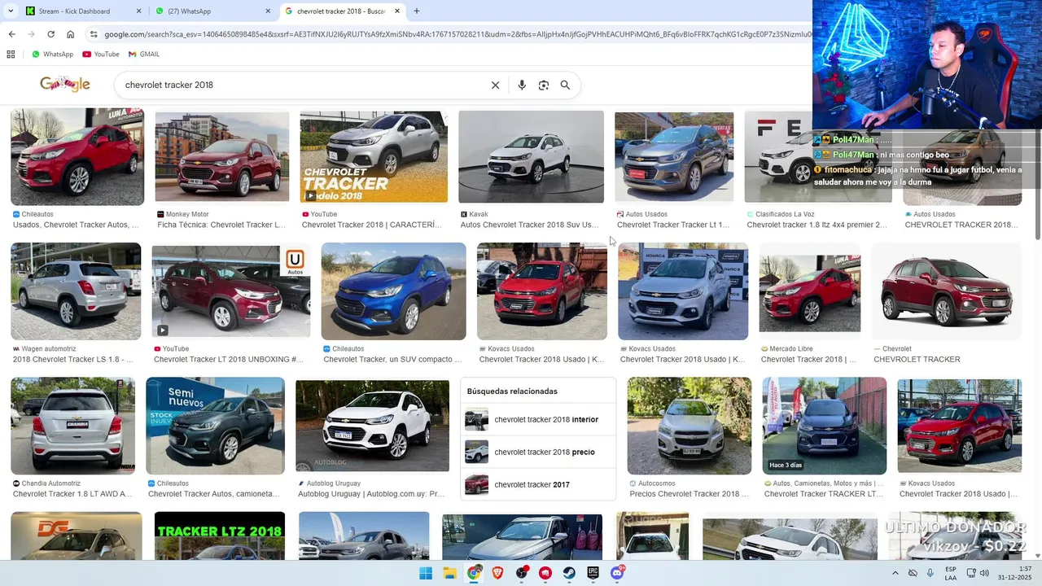Open the Autocosmos Precios Tracker image
1042x586 pixels.
689,426
